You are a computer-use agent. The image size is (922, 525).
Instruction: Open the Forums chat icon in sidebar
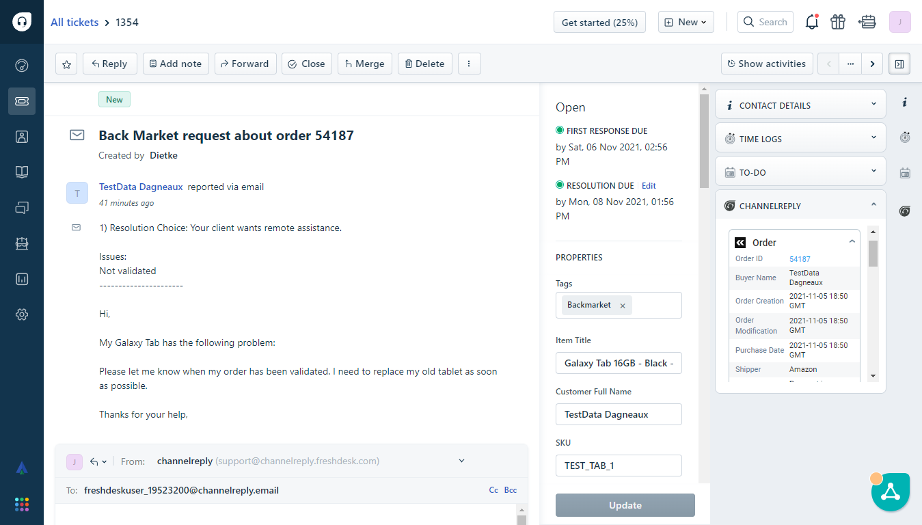tap(22, 208)
